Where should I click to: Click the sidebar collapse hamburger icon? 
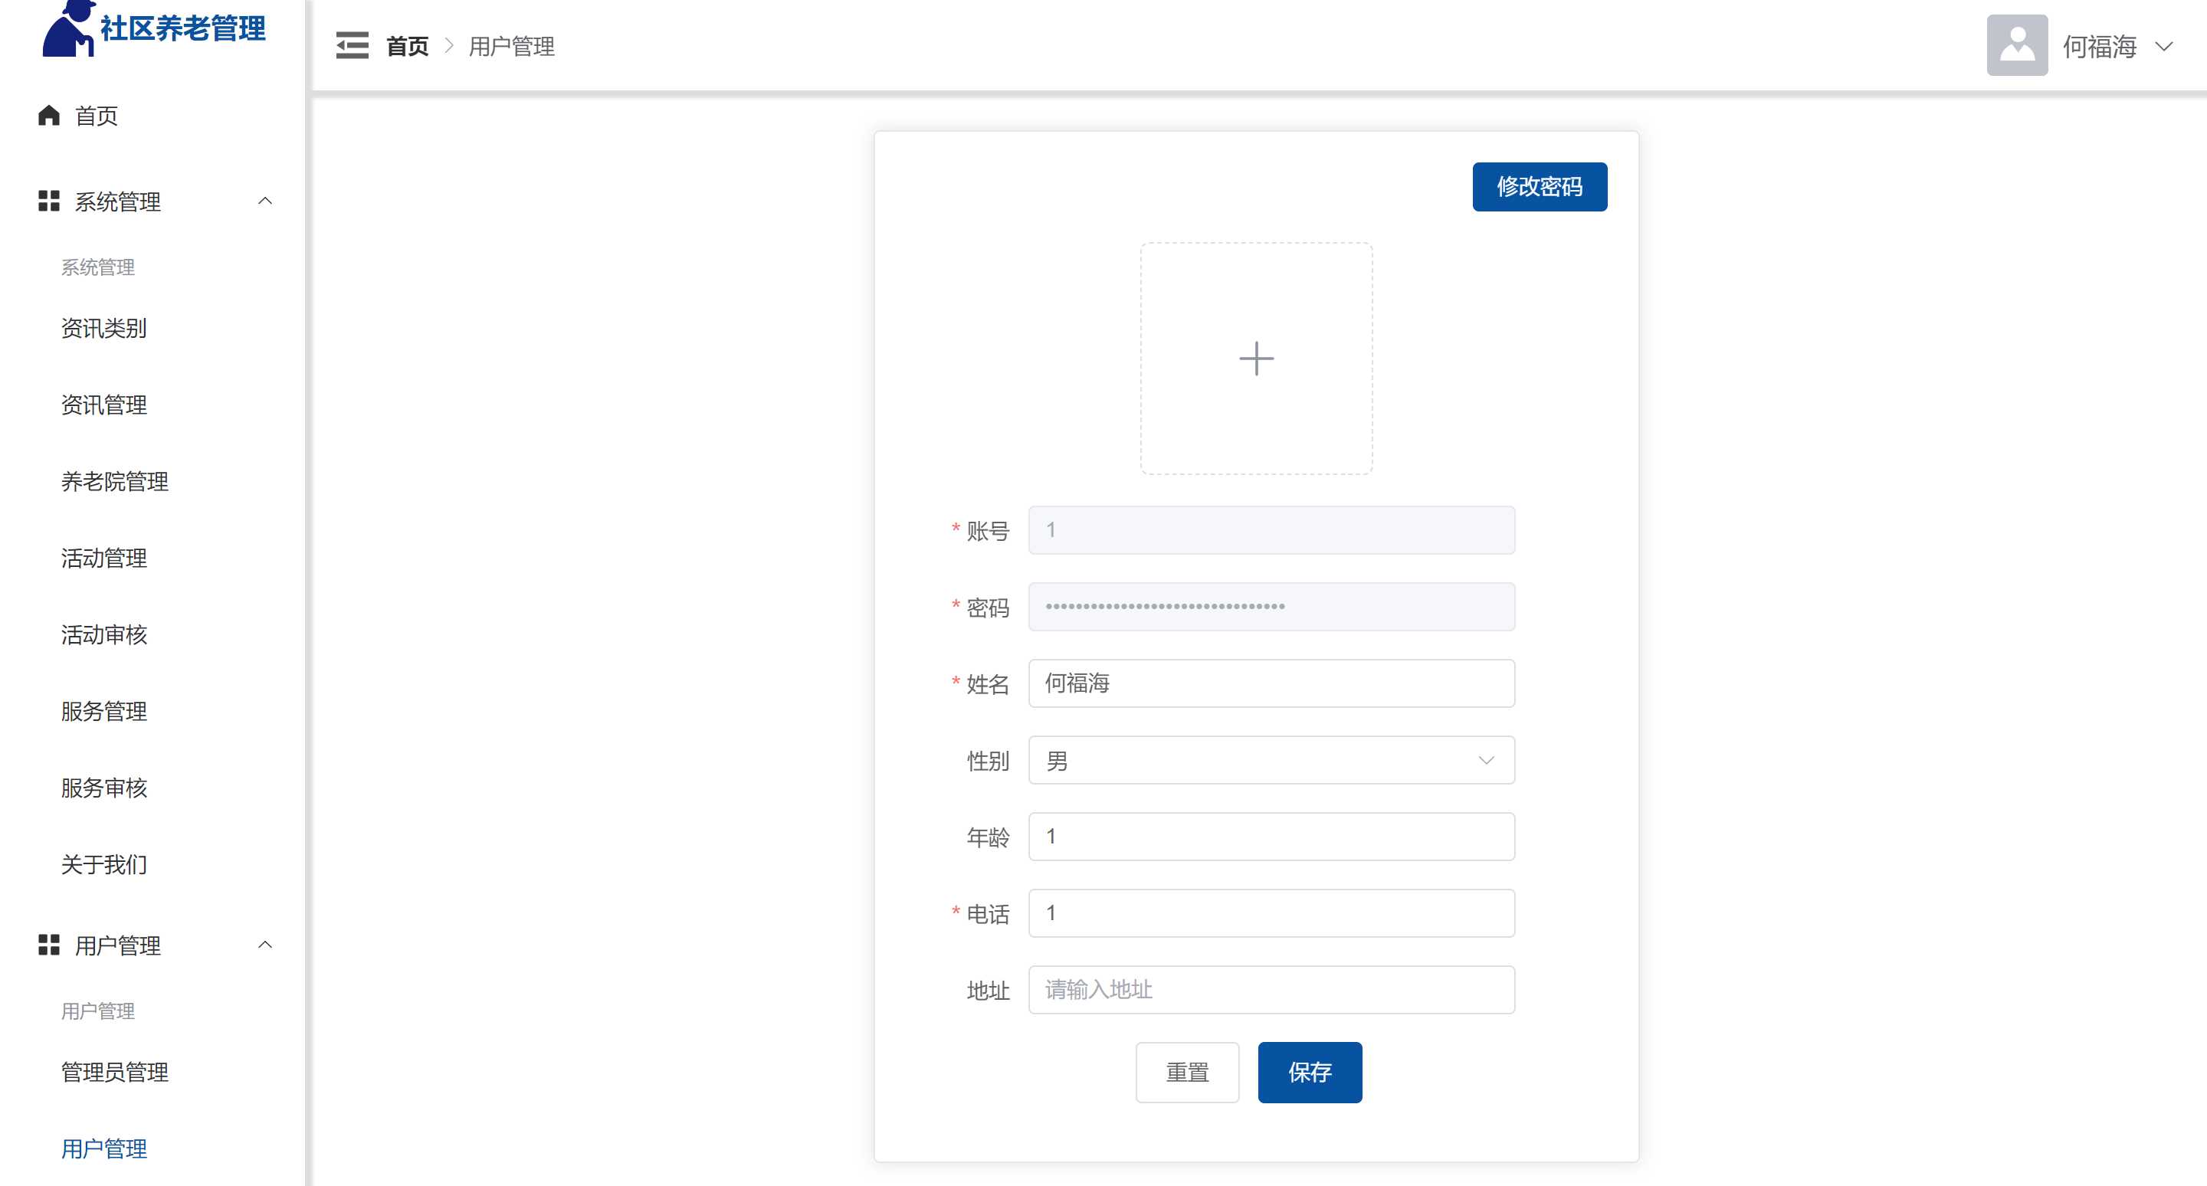[x=353, y=45]
